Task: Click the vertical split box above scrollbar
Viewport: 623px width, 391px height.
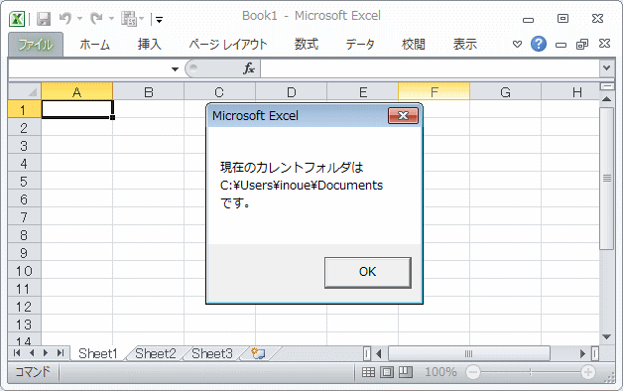Action: pyautogui.click(x=607, y=85)
